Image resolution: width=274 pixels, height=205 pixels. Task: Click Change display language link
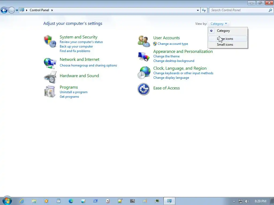pyautogui.click(x=171, y=78)
